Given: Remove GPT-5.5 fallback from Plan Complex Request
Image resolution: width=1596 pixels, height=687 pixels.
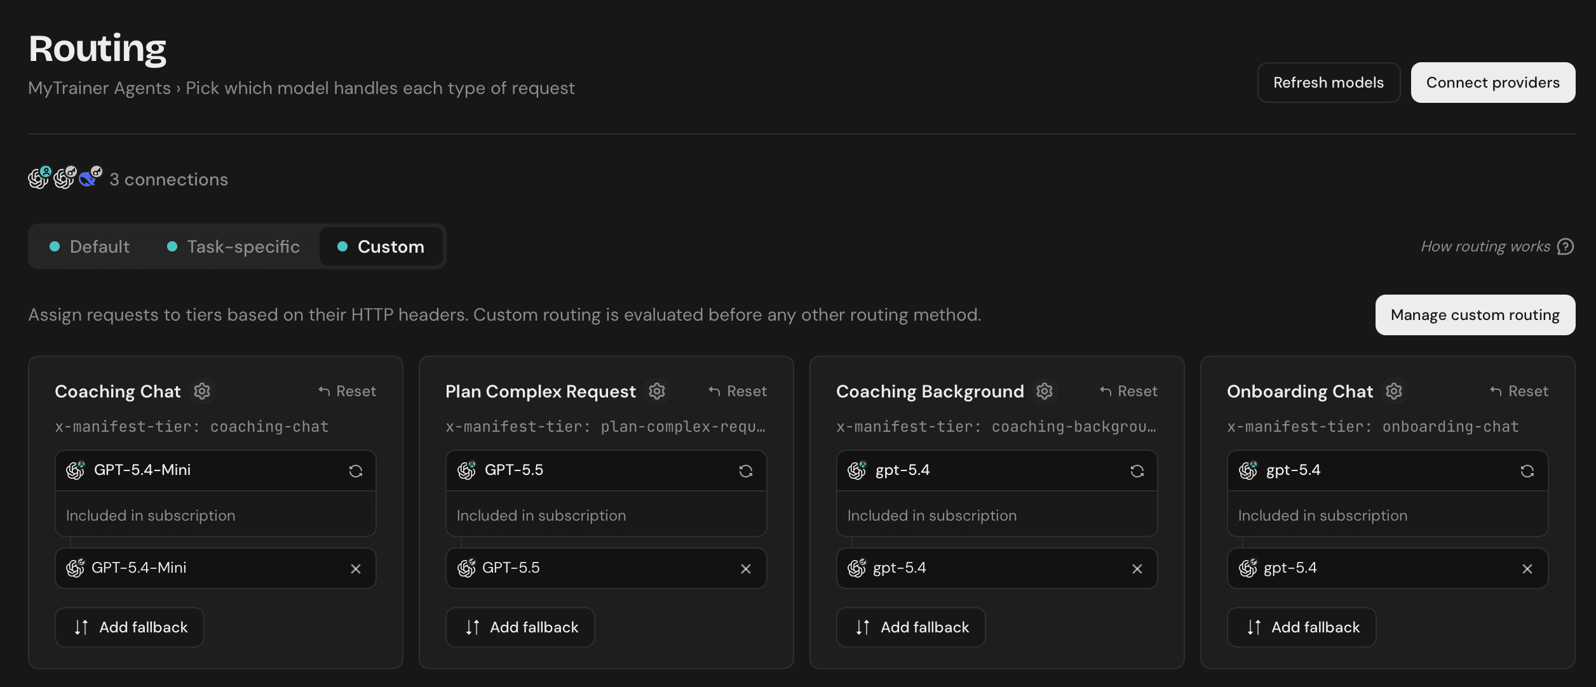Looking at the screenshot, I should [x=746, y=569].
